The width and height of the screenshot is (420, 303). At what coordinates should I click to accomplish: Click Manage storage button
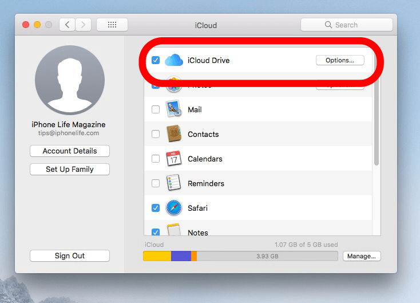click(x=362, y=256)
